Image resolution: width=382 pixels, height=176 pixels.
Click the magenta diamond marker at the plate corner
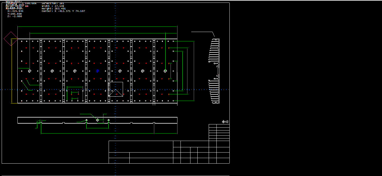pos(11,39)
